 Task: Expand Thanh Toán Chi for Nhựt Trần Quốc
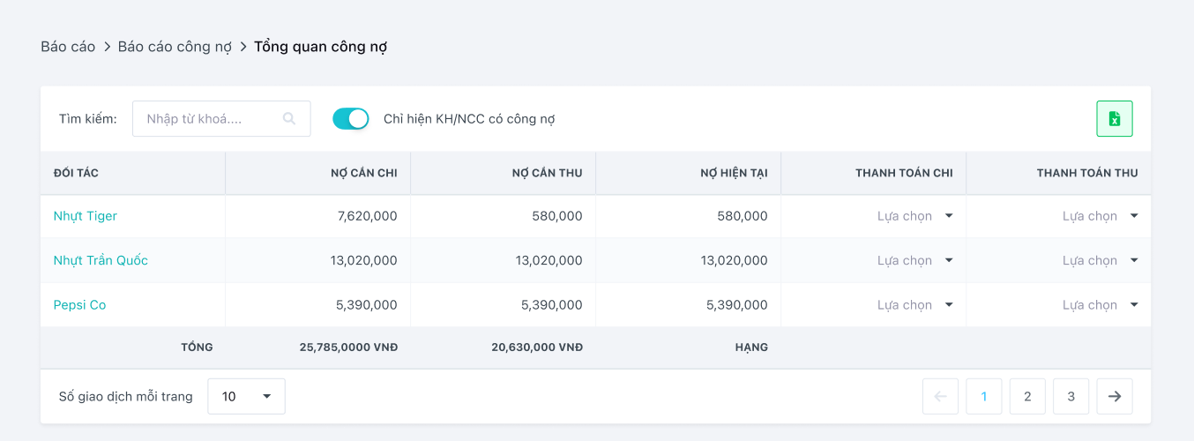point(915,260)
